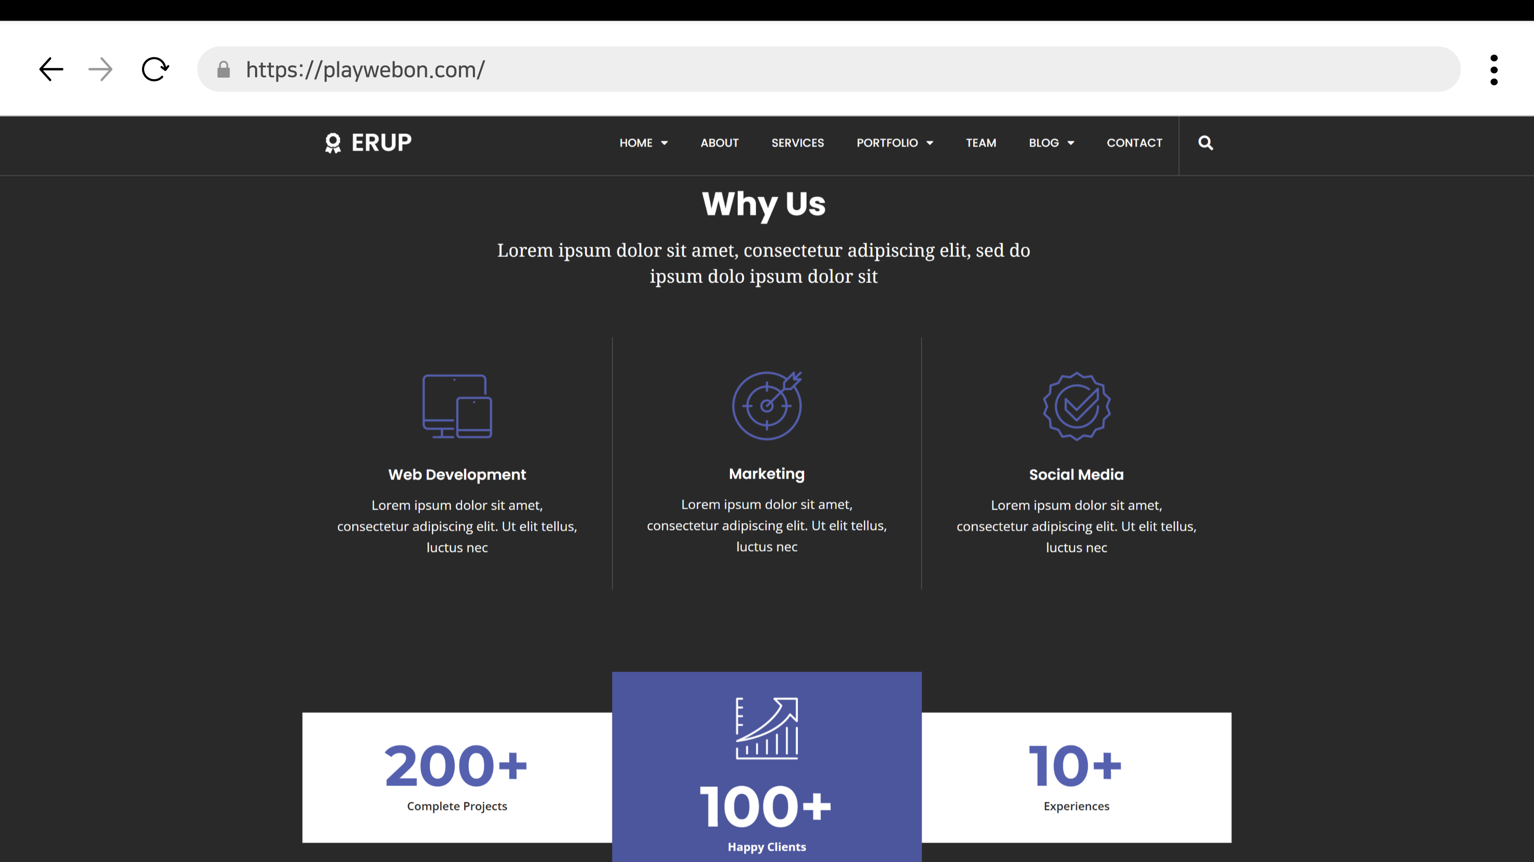
Task: Open the SERVICES menu item
Action: pyautogui.click(x=797, y=143)
